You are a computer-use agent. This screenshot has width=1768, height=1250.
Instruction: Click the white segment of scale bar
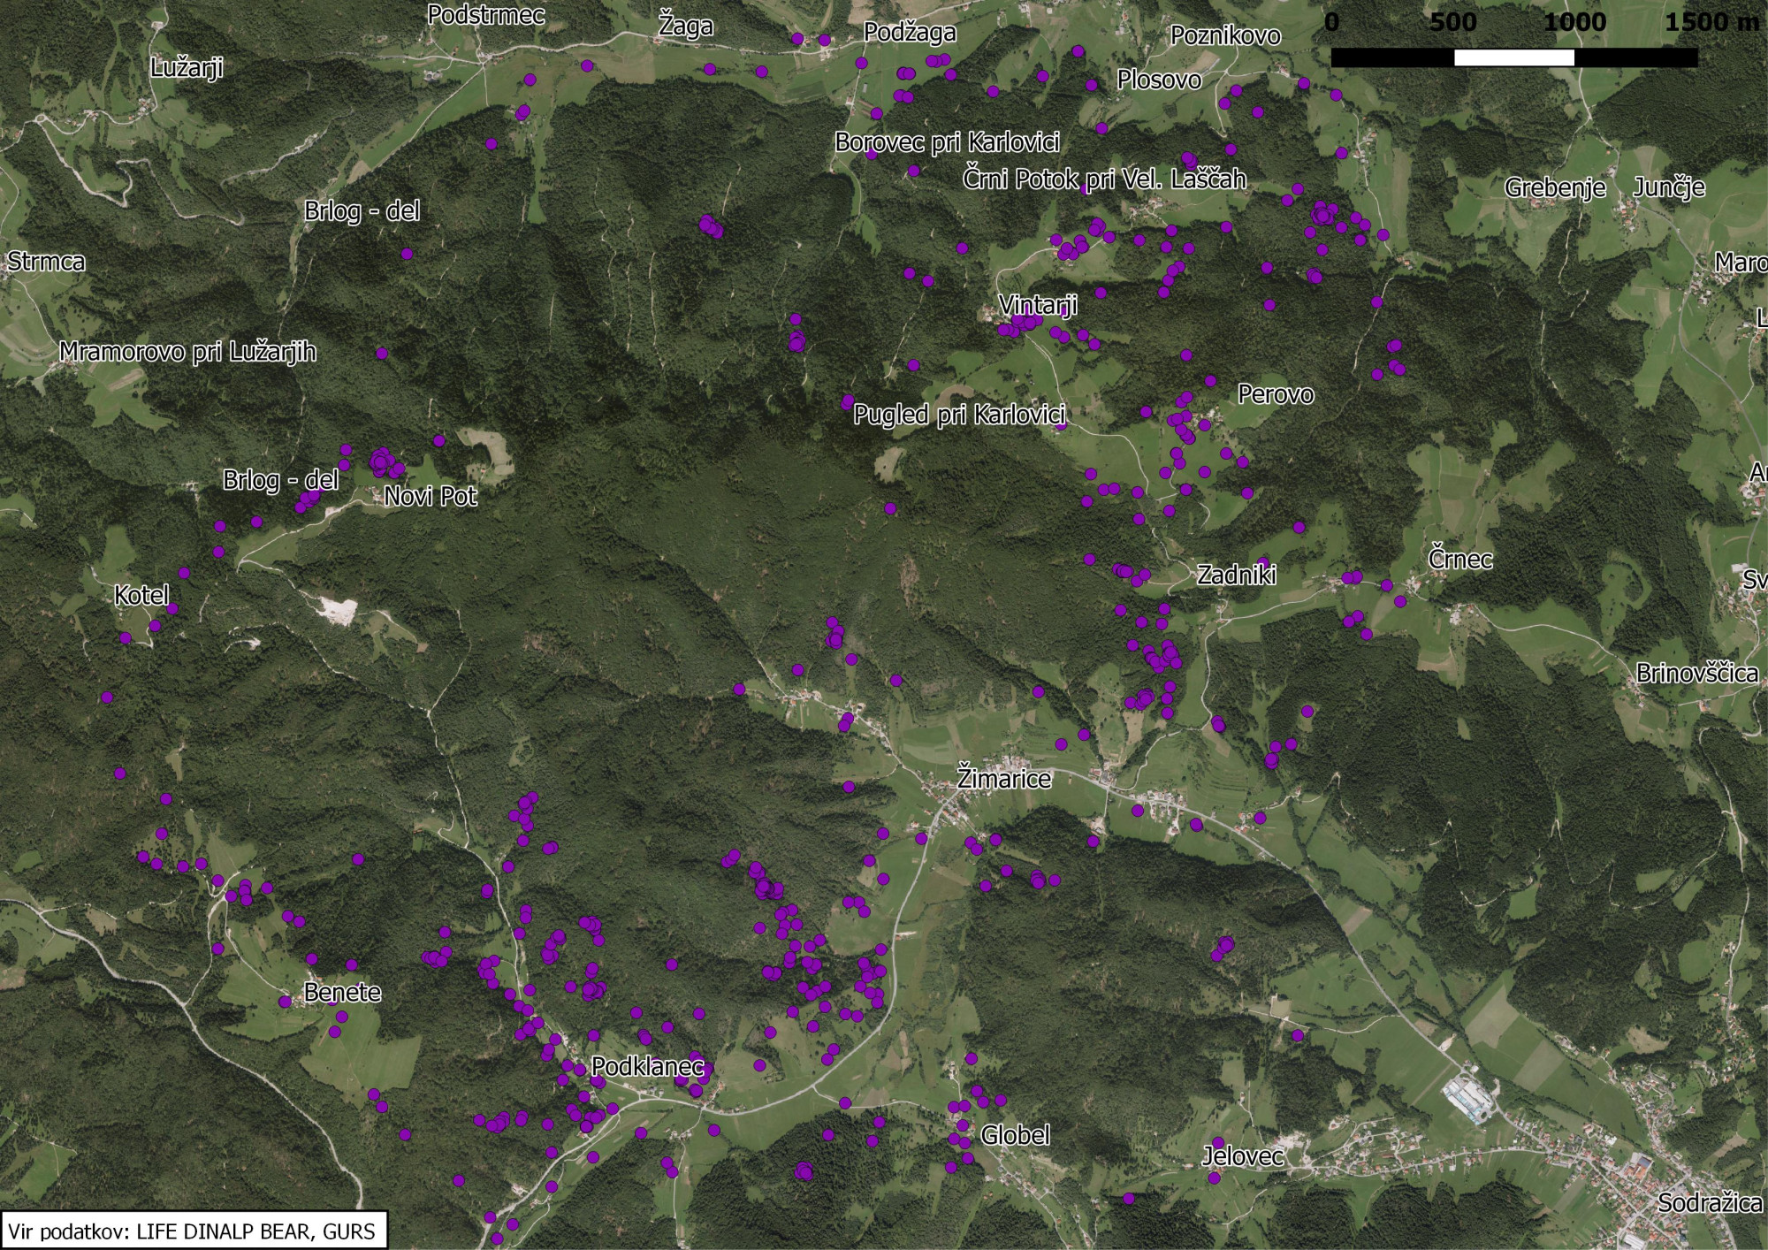1513,58
